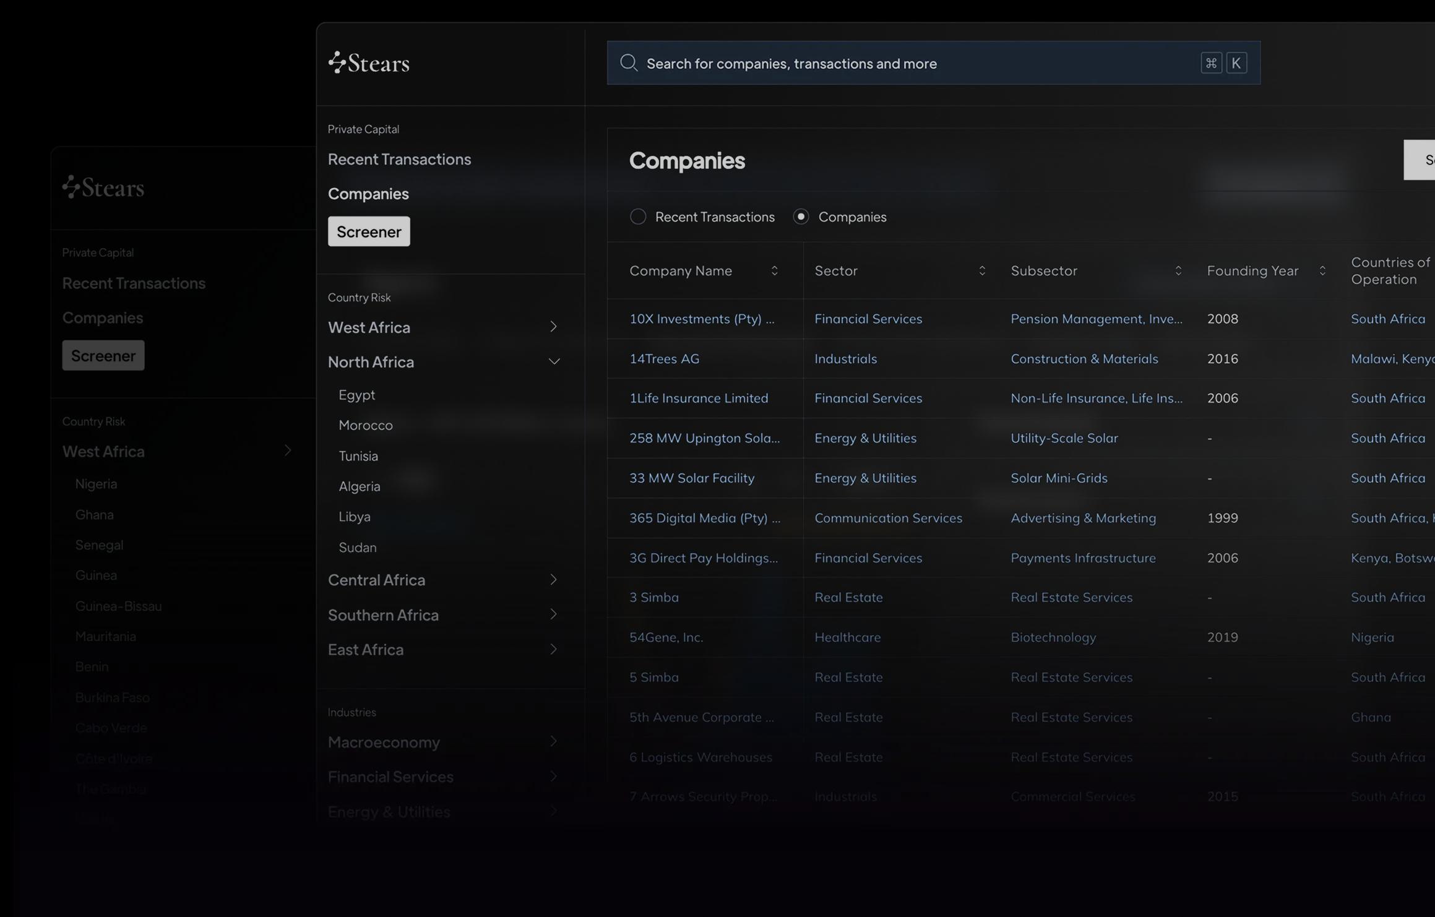The image size is (1435, 917).
Task: Open Senegal in the background sidebar
Action: click(99, 545)
